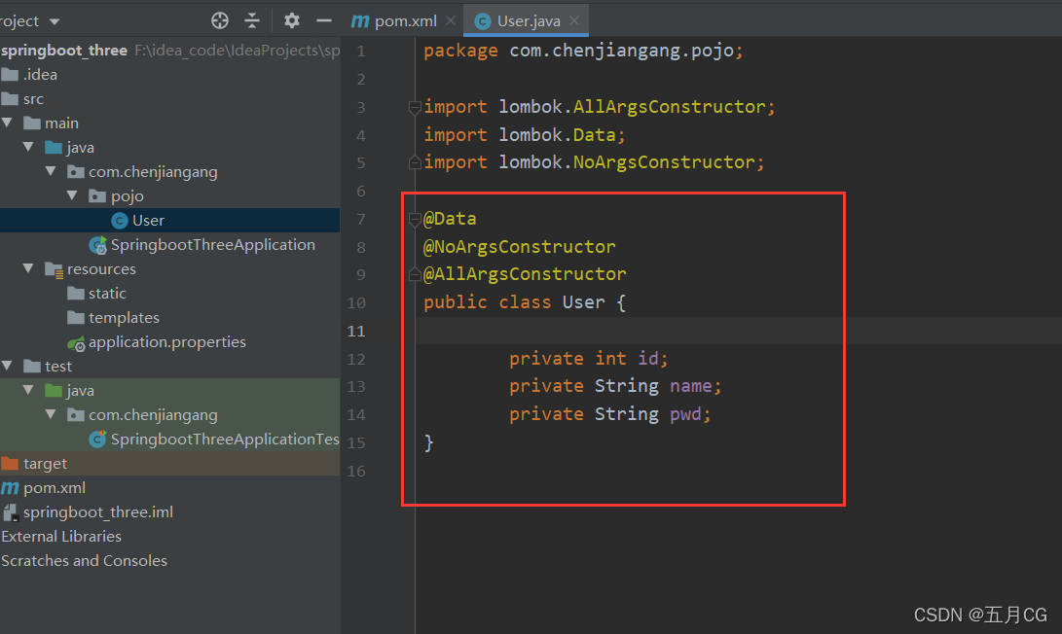The width and height of the screenshot is (1062, 634).
Task: Click the SpringbootThreeApplication run-class icon
Action: click(97, 245)
